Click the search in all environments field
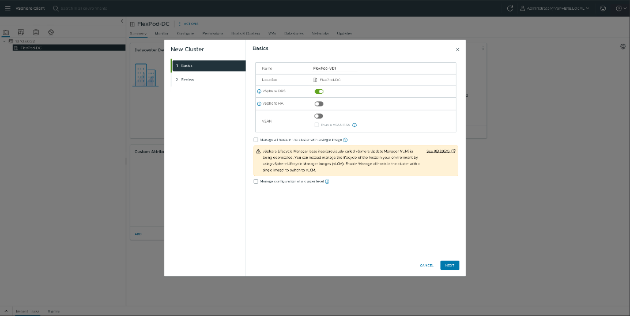 pyautogui.click(x=84, y=8)
